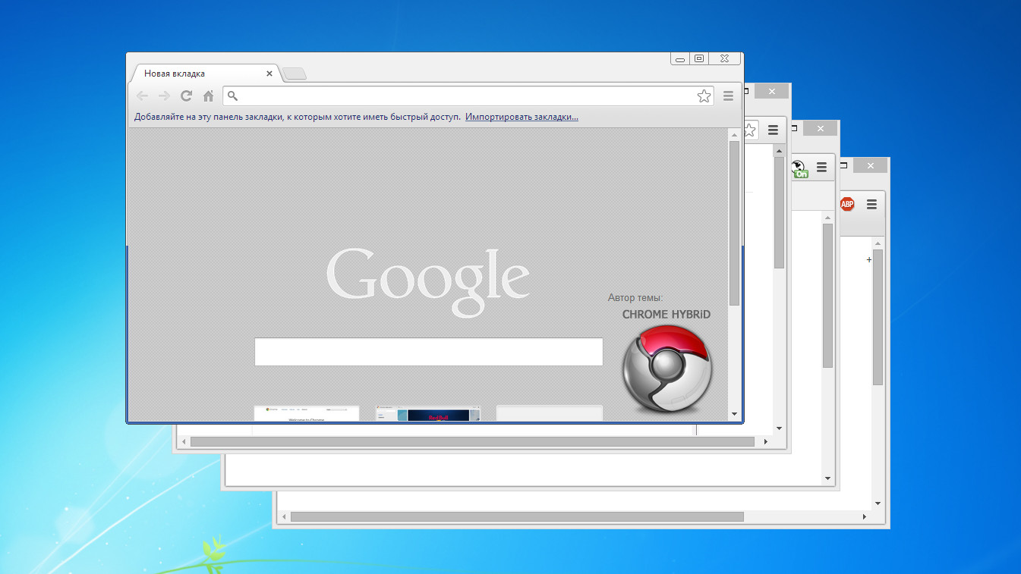
Task: Close the front Chrome window
Action: [x=725, y=58]
